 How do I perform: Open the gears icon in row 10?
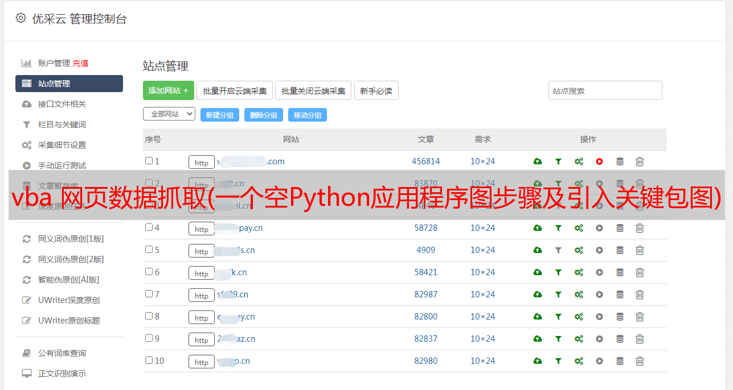(x=579, y=361)
